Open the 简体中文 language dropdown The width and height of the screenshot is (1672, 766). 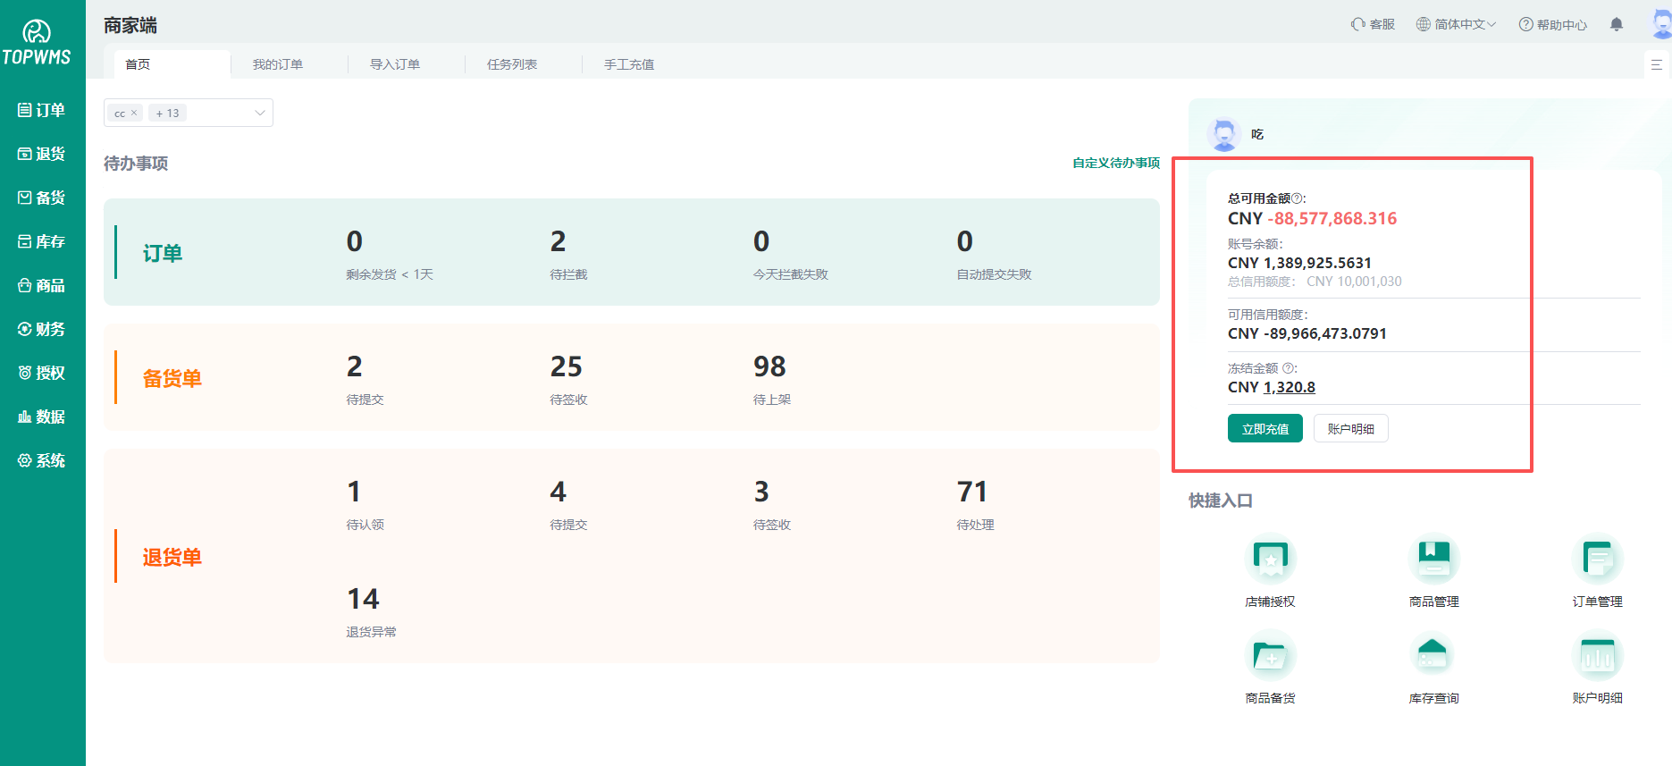[x=1456, y=24]
